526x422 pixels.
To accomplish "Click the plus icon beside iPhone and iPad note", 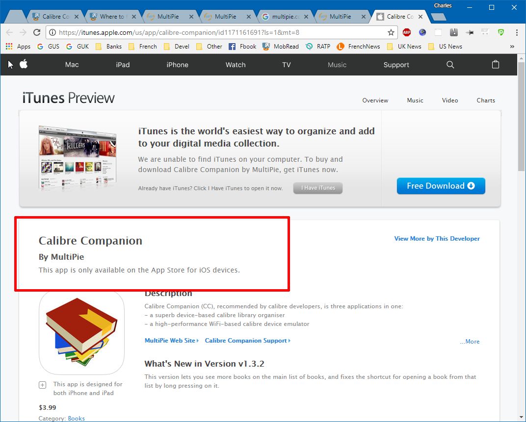I will [42, 385].
